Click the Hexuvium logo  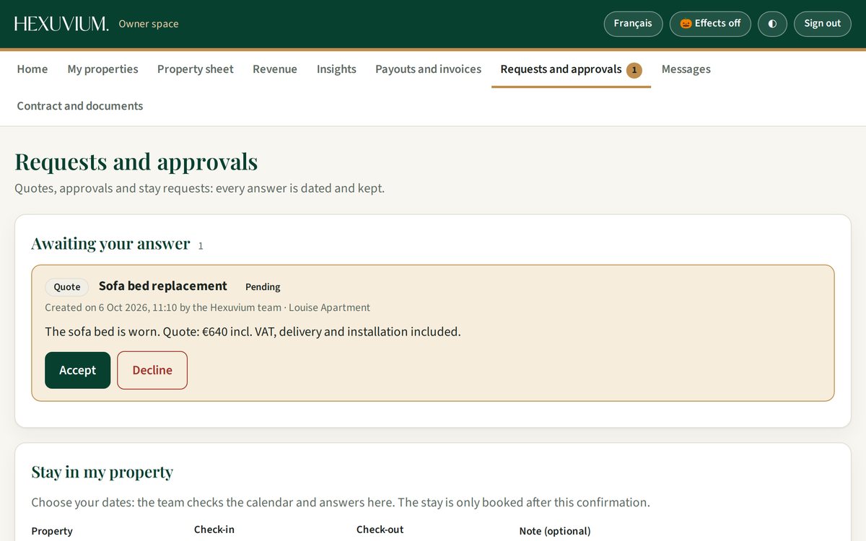61,24
